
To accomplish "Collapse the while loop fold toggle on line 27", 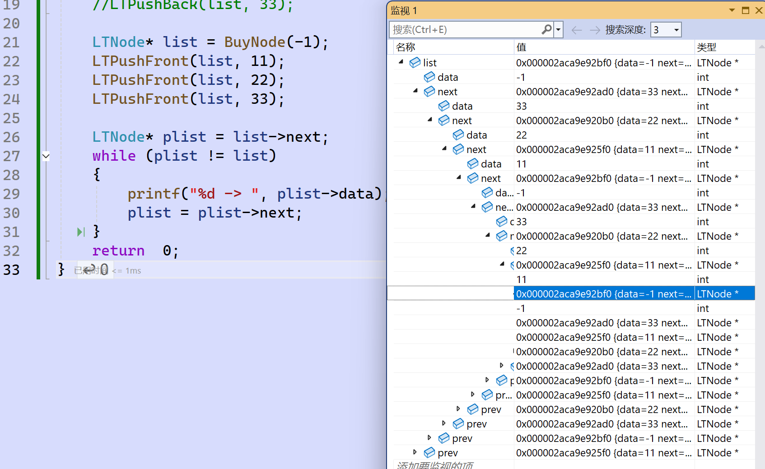I will (46, 156).
